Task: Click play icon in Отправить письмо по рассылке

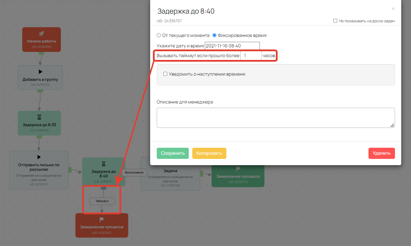Action: [x=39, y=157]
